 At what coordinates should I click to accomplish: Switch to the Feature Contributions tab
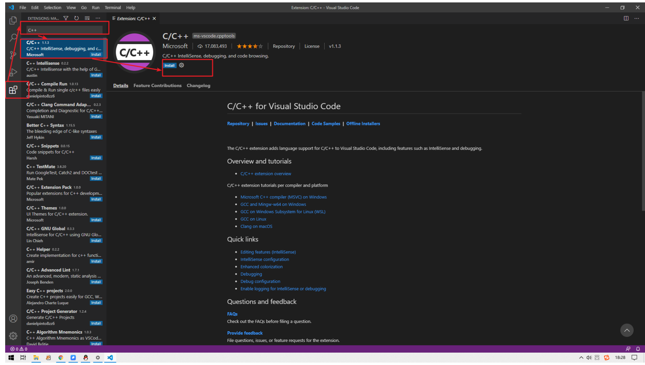coord(157,85)
